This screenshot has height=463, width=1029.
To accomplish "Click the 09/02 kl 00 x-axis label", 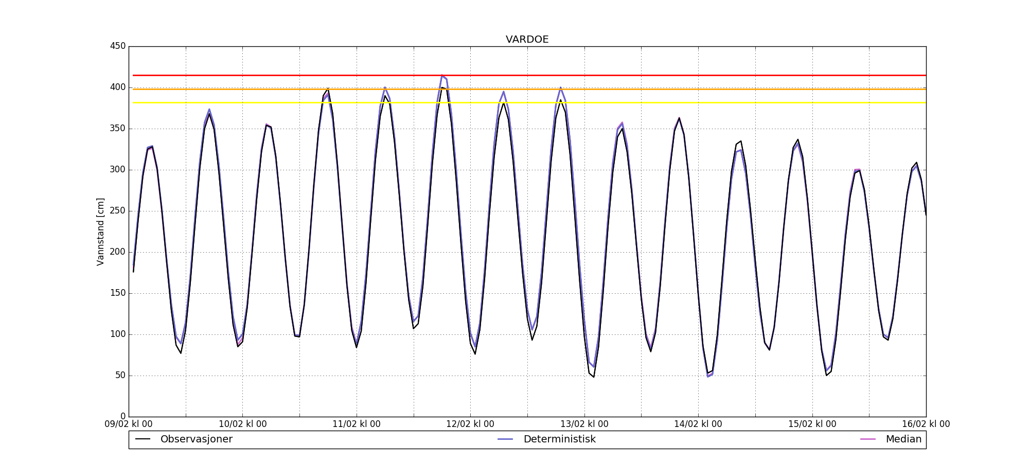I will click(129, 424).
